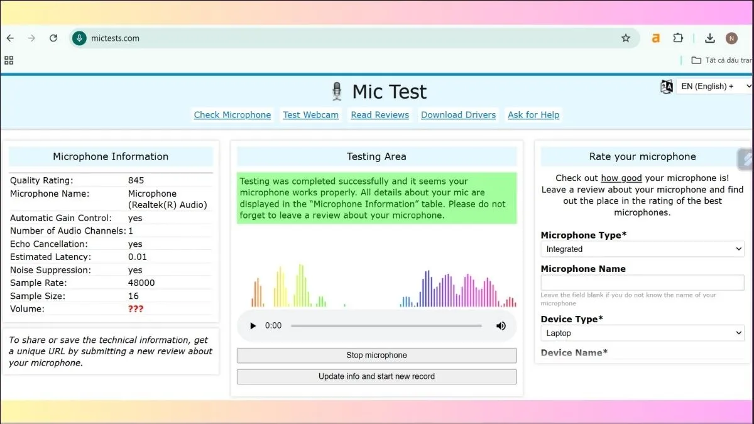The height and width of the screenshot is (424, 754).
Task: Click the translate language icon
Action: point(667,87)
